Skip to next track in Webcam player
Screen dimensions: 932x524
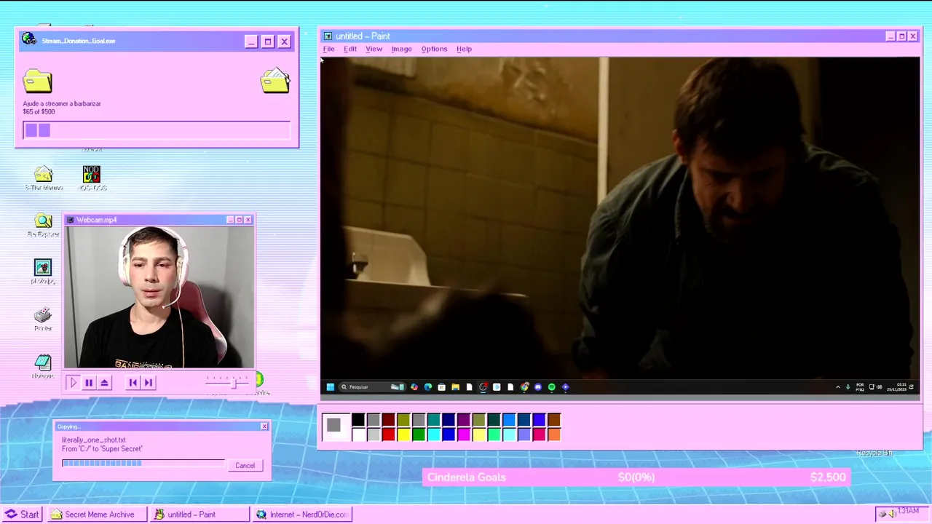(148, 382)
